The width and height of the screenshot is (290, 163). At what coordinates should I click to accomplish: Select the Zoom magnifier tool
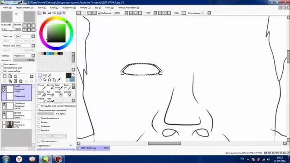click(45, 80)
